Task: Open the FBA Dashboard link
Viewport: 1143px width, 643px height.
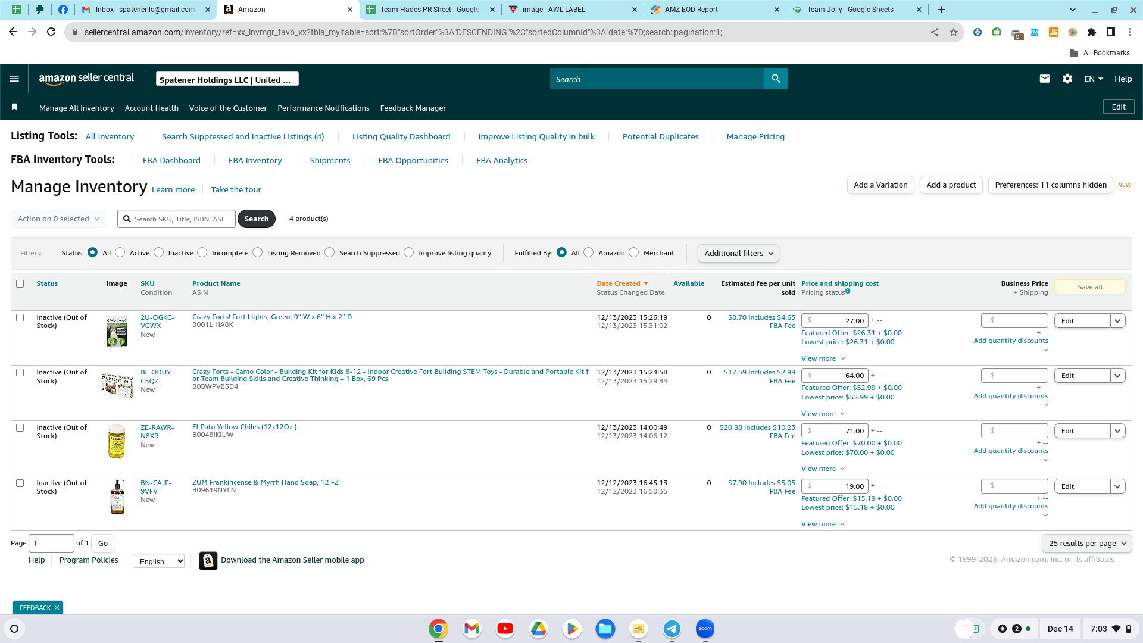Action: click(x=171, y=161)
